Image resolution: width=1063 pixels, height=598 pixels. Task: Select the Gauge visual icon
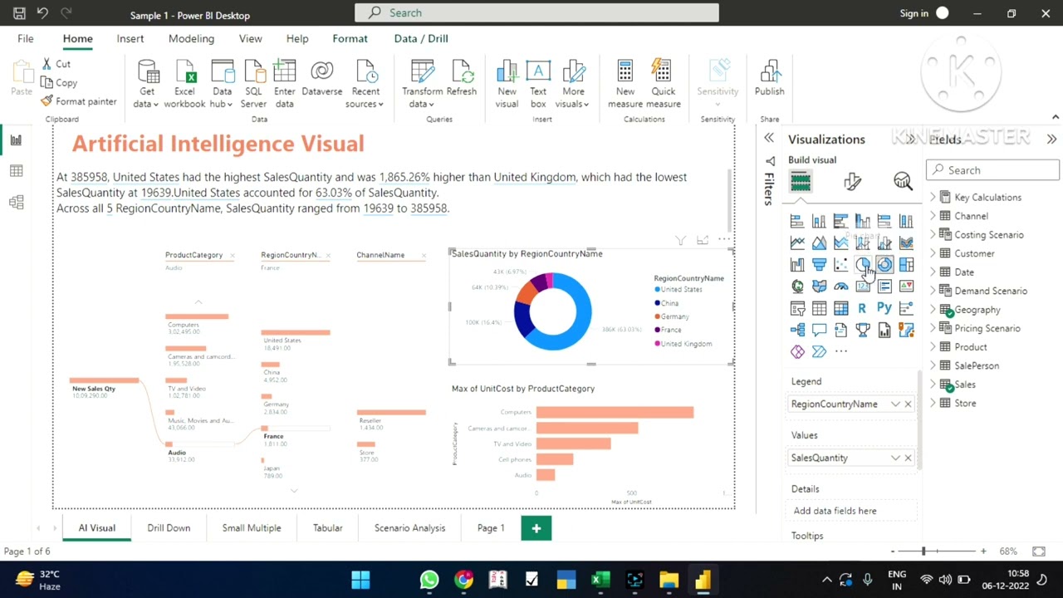(x=841, y=287)
